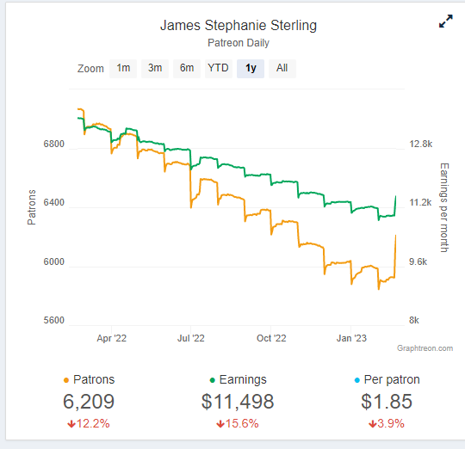Click the green Earnings legend dot
The width and height of the screenshot is (465, 449).
pos(212,380)
